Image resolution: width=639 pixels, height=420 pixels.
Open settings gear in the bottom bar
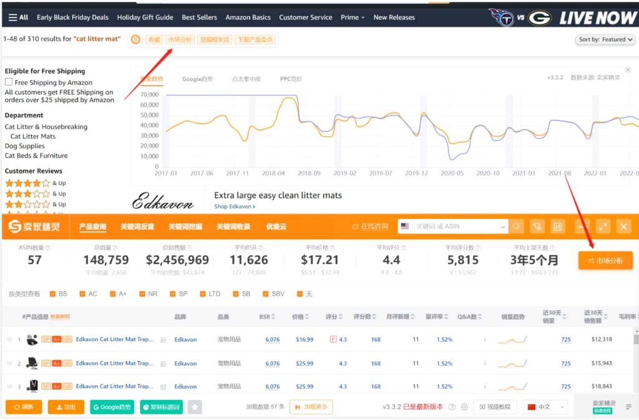(464, 407)
